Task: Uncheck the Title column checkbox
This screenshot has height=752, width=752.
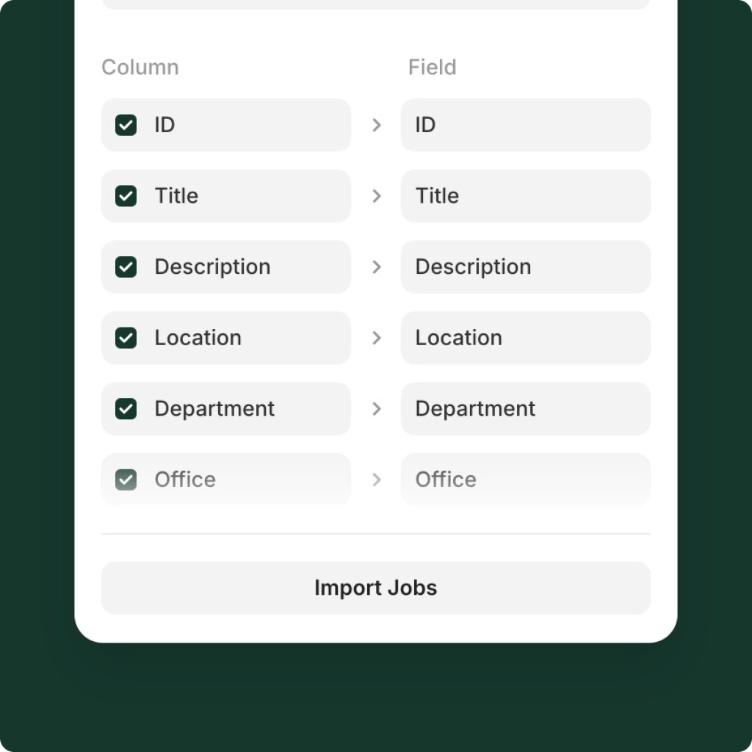Action: tap(126, 196)
